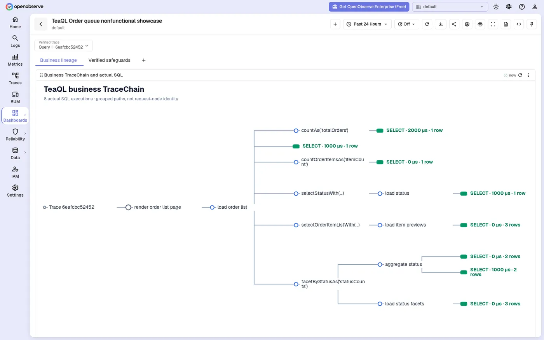Enter fullscreen mode for dashboard
The width and height of the screenshot is (544, 340).
click(x=493, y=24)
